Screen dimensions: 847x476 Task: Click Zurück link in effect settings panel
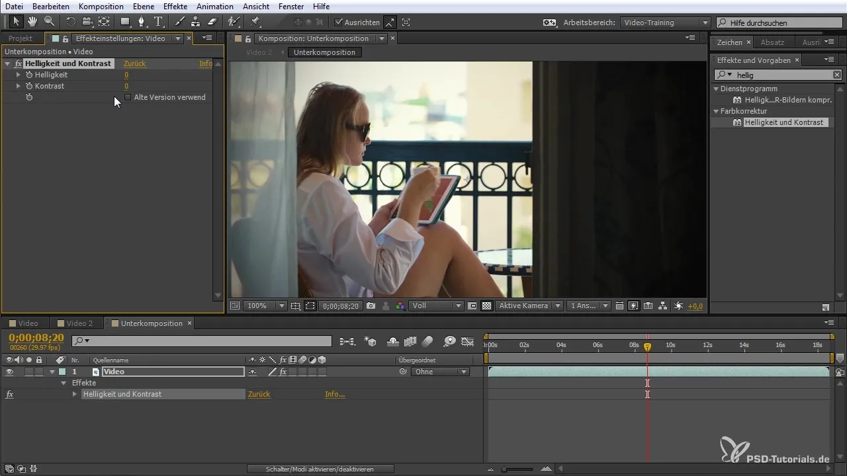[x=134, y=63]
